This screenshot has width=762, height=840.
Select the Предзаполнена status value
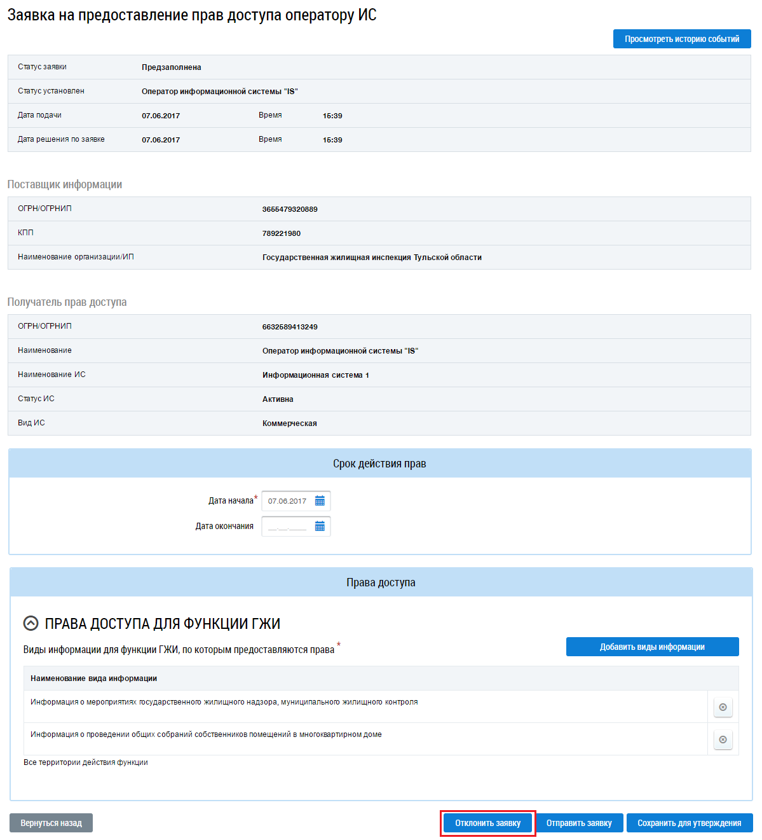[172, 67]
